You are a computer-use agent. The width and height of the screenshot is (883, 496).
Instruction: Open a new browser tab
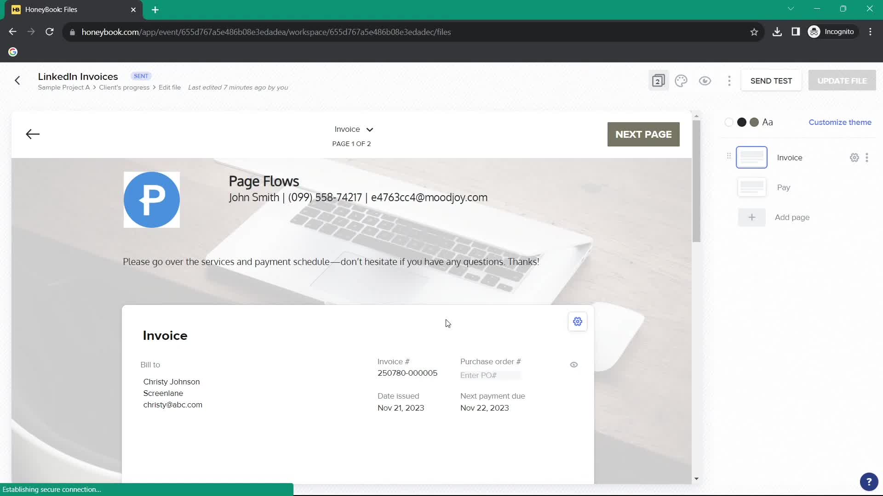coord(155,10)
